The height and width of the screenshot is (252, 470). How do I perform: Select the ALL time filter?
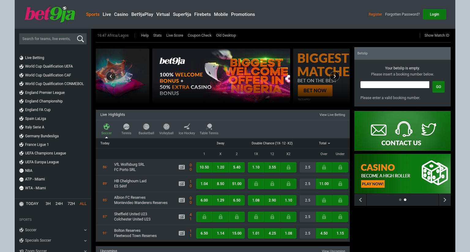(x=83, y=204)
